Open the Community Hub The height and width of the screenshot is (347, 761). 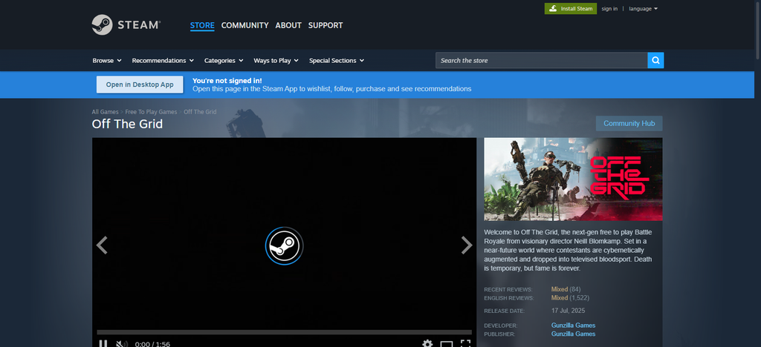[629, 123]
